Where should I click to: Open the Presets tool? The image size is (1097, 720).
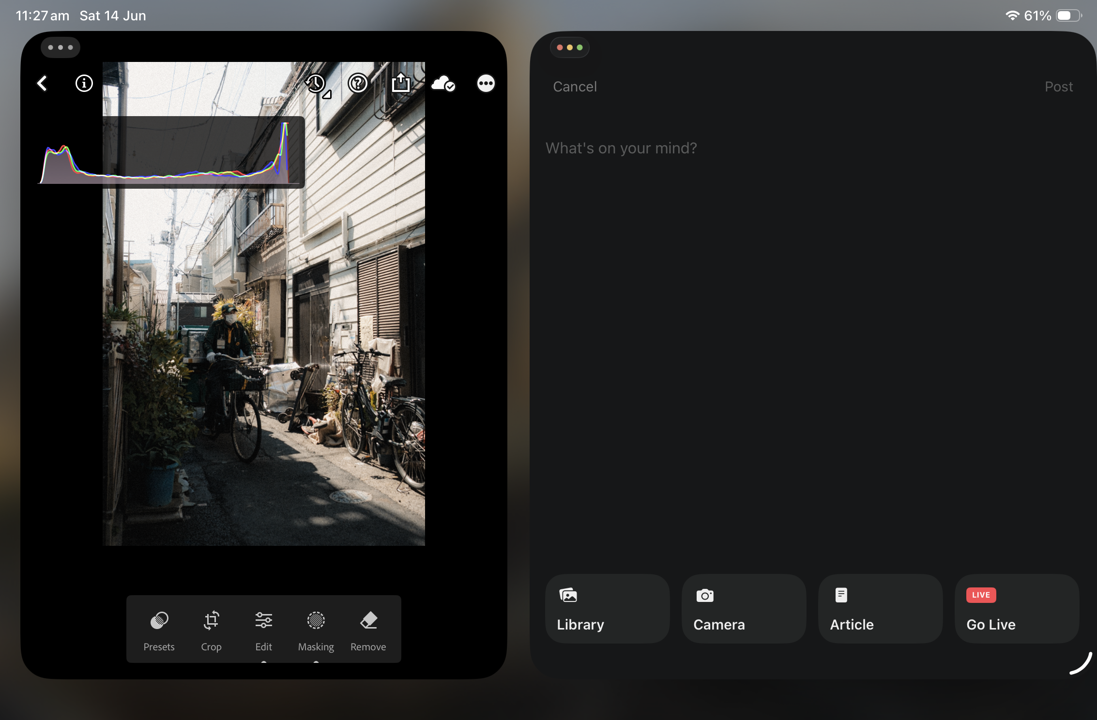tap(159, 630)
